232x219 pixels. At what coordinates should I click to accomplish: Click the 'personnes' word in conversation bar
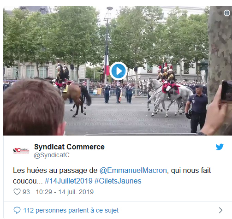[51, 210]
